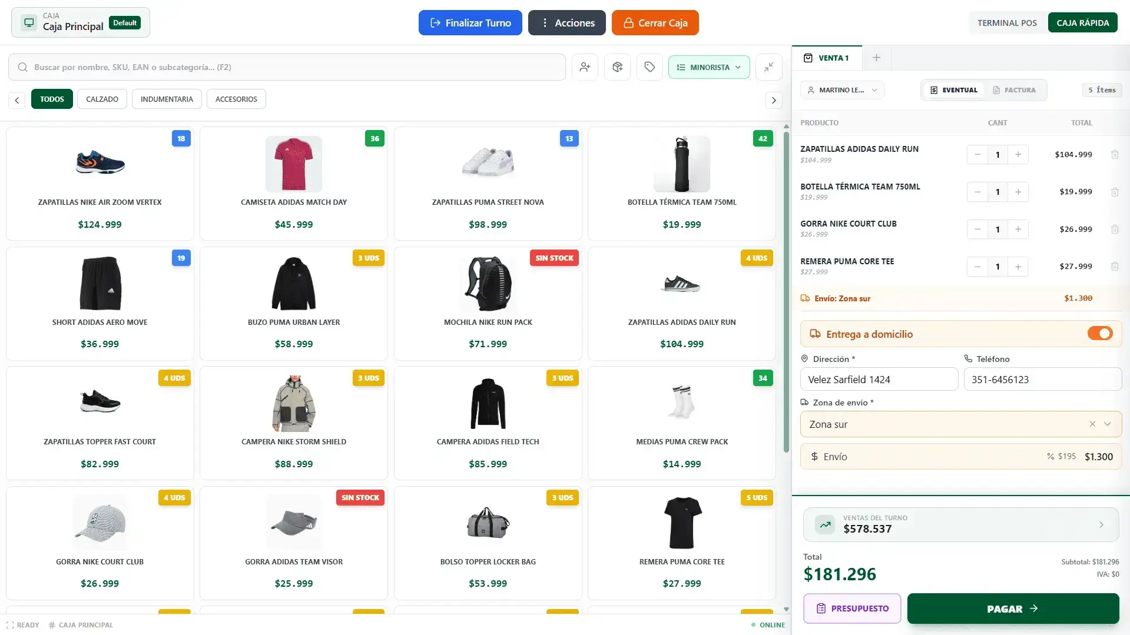Expand the Zona de envío dropdown
The image size is (1130, 635).
[x=1108, y=424]
